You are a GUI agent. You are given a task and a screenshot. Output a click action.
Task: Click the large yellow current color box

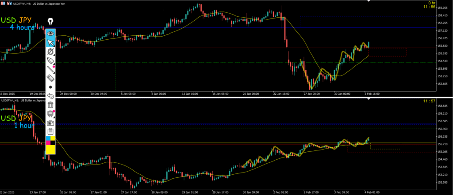pyautogui.click(x=50, y=150)
